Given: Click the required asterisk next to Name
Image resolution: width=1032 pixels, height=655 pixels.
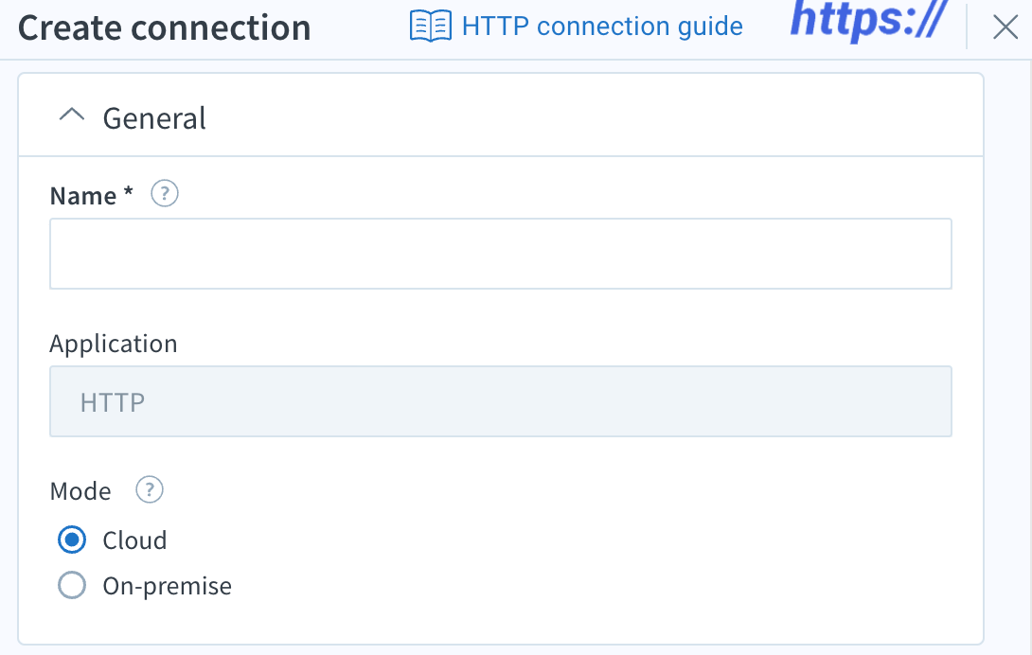Looking at the screenshot, I should [129, 192].
